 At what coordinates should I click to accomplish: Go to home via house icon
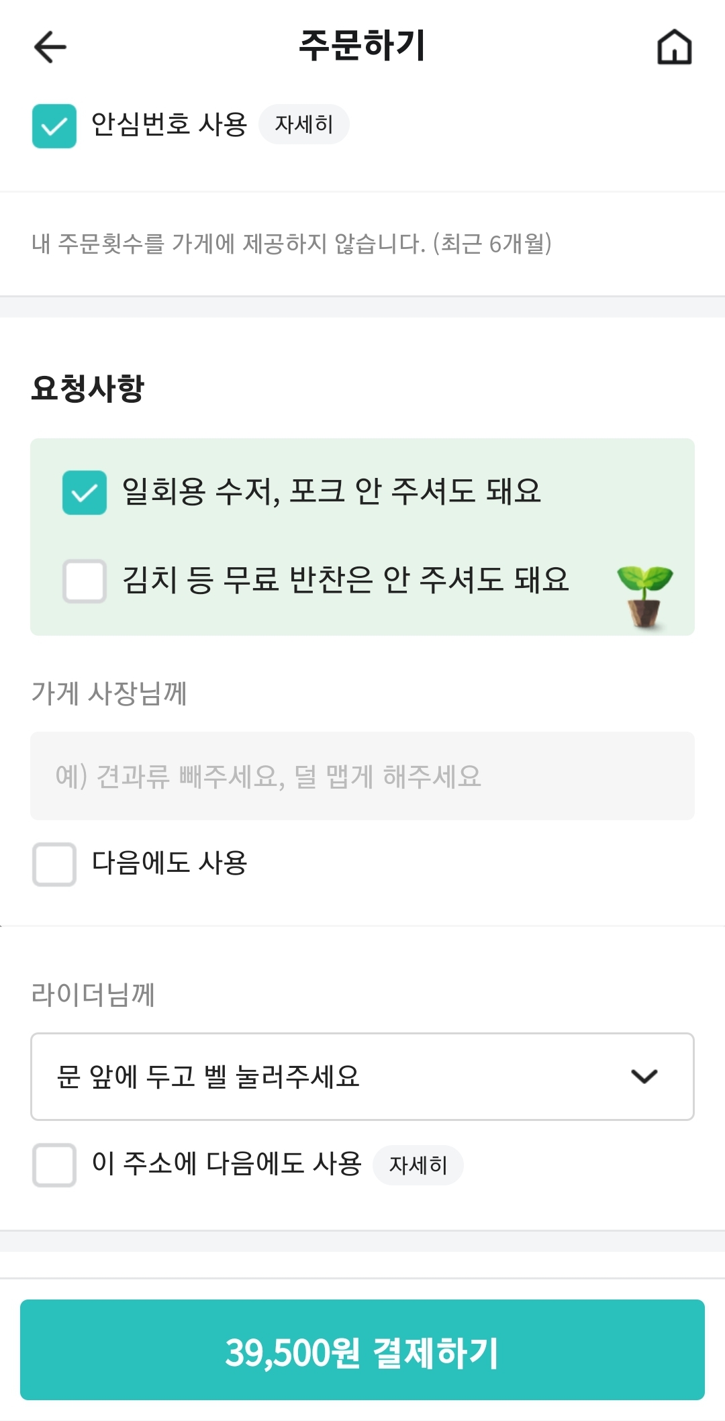click(674, 47)
